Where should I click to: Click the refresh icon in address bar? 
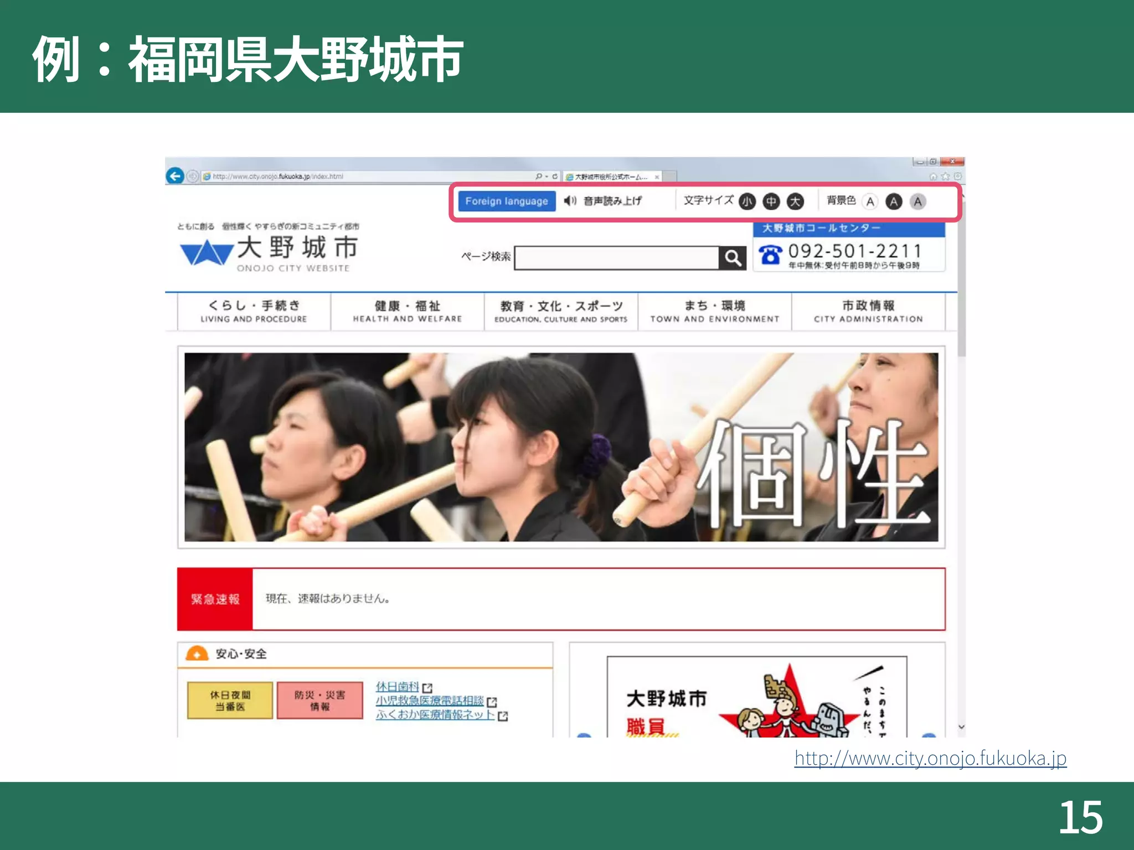coord(554,177)
